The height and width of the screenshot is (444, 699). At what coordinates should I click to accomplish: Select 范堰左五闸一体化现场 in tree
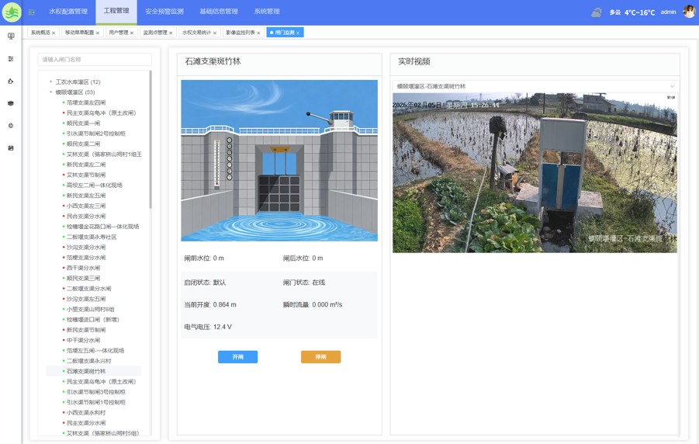tap(95, 351)
